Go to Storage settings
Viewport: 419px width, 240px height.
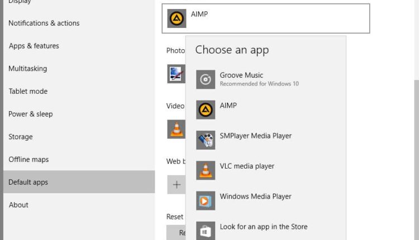click(21, 137)
